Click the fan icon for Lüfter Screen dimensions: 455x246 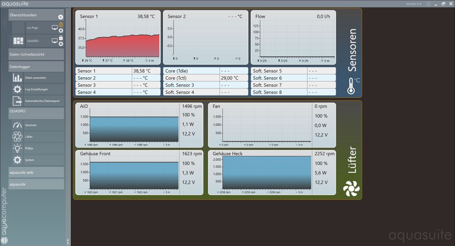[17, 137]
